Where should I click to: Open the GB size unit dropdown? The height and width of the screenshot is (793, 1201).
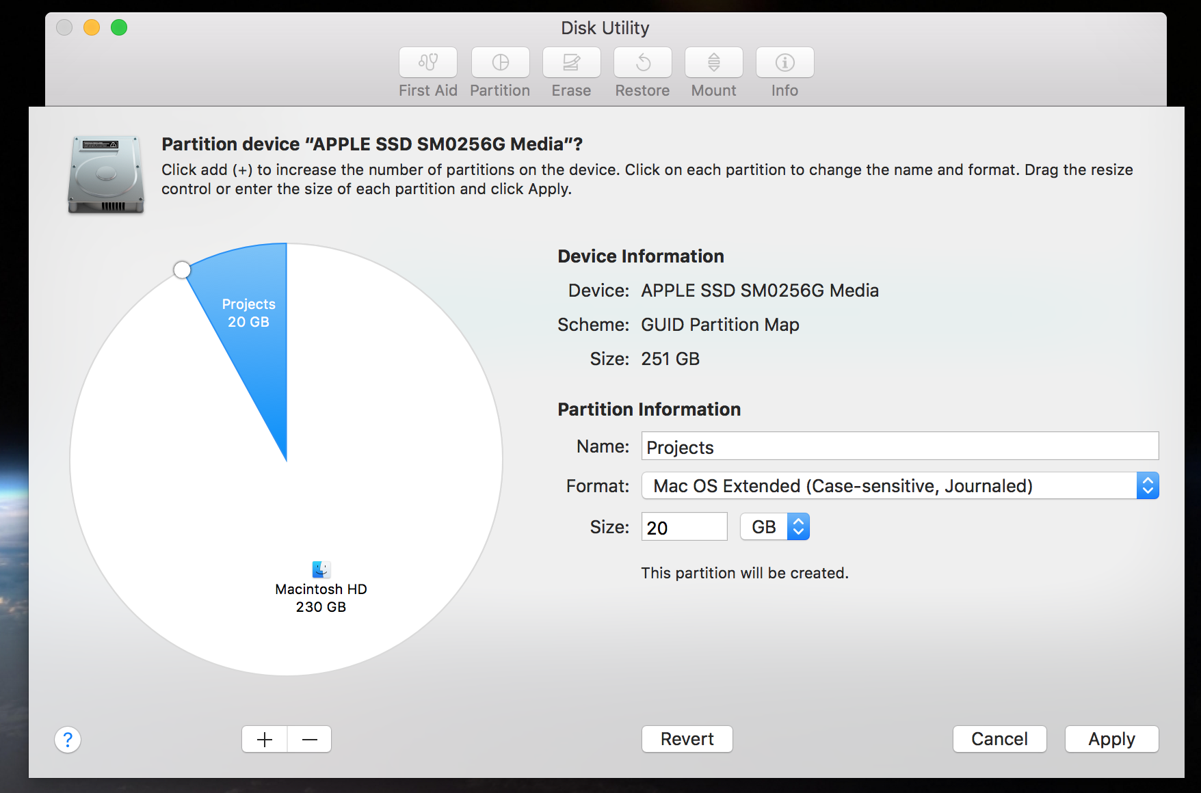coord(775,526)
